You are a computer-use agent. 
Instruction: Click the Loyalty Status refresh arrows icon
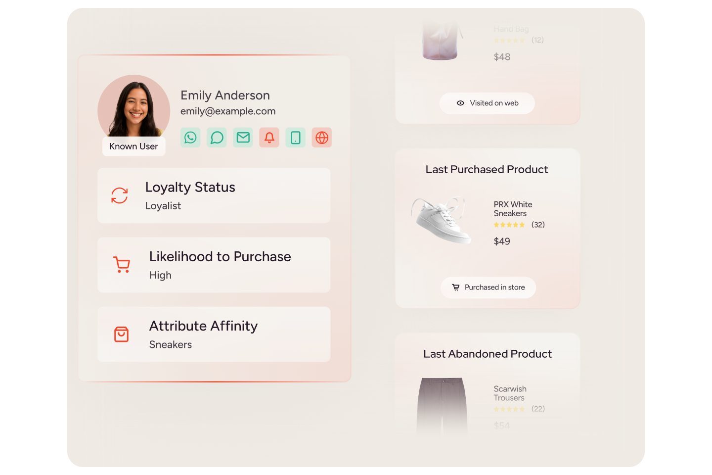click(120, 195)
